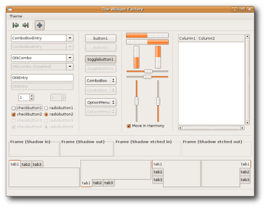Click the upper horizontal slider handle
The width and height of the screenshot is (266, 208).
coord(148,71)
